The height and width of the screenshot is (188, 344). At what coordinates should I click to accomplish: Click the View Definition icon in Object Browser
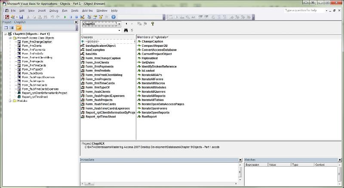click(x=145, y=24)
